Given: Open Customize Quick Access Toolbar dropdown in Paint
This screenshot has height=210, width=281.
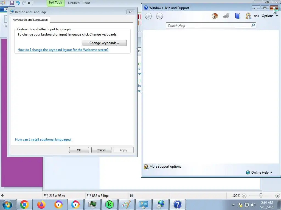Looking at the screenshot, I should click(29, 3).
